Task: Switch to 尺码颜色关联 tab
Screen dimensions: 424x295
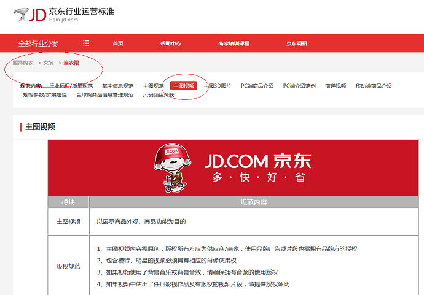Action: click(x=159, y=94)
